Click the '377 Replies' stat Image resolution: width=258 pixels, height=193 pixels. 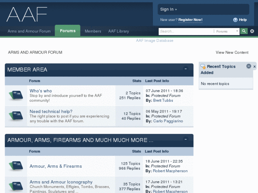130,189
